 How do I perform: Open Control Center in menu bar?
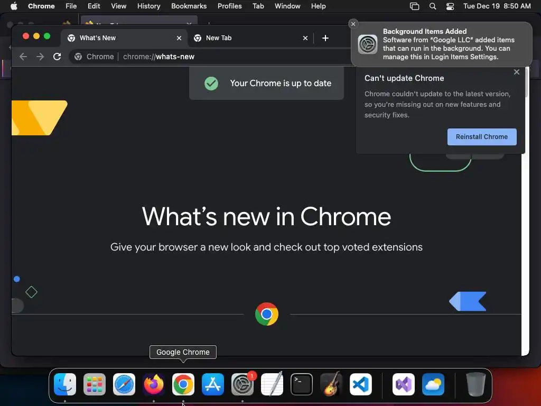[450, 6]
